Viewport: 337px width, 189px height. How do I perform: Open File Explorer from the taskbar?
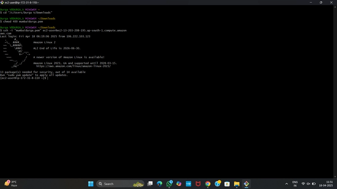(237, 184)
